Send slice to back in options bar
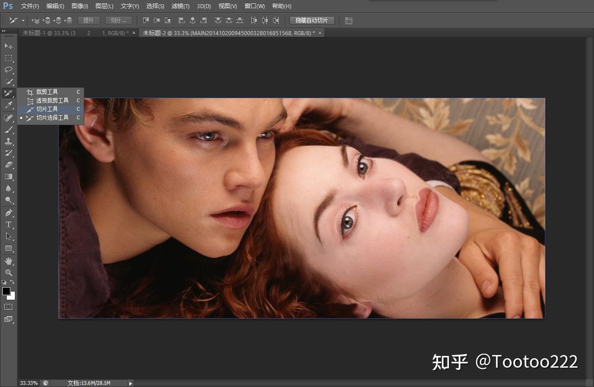This screenshot has height=387, width=594. click(69, 20)
